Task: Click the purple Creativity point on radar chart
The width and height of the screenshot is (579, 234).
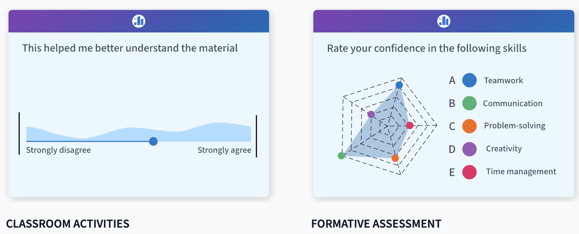Action: [x=371, y=114]
